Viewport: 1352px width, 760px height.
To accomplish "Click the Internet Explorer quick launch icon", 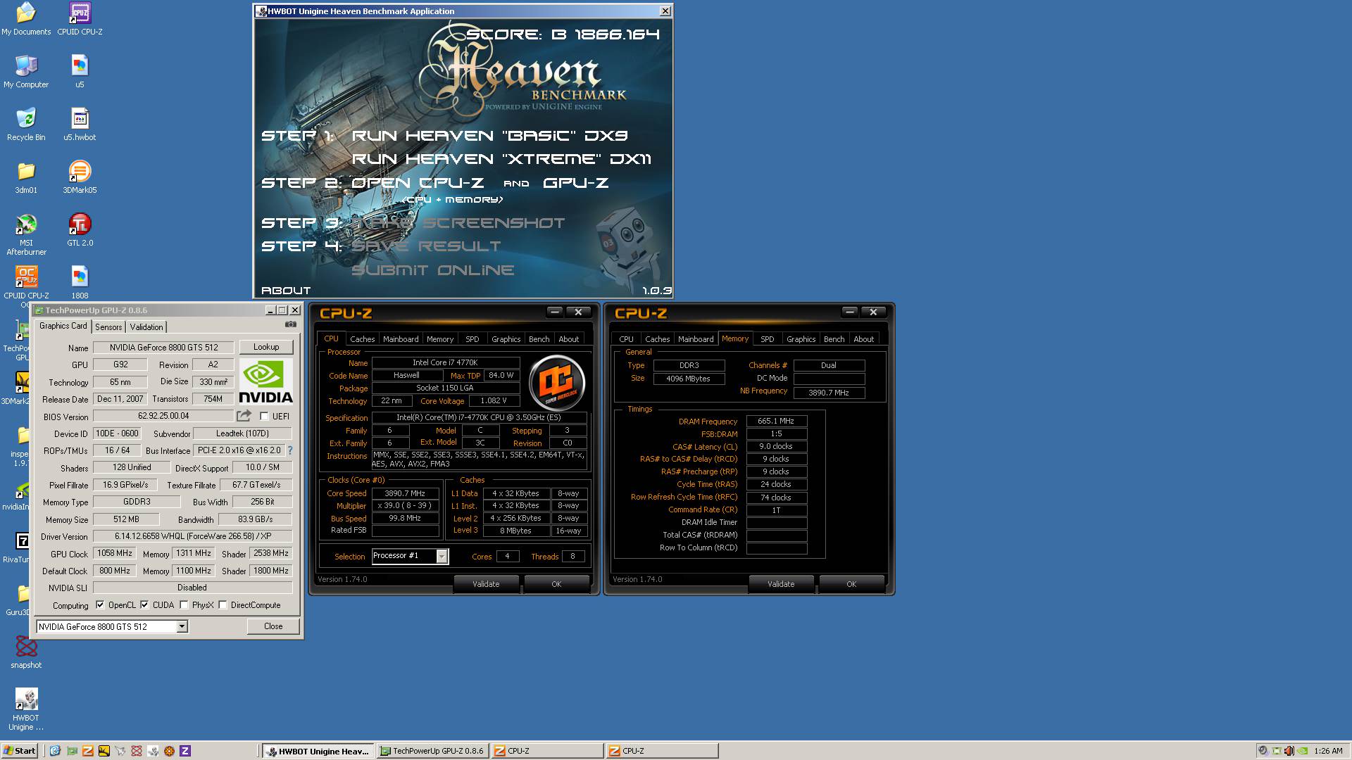I will [x=55, y=751].
